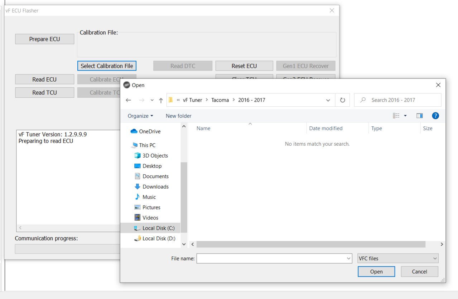Click Prepare ECU in vF ECU Flasher

44,39
